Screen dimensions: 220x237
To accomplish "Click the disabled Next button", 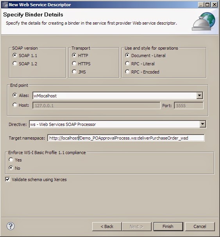I will pyautogui.click(x=136, y=226).
